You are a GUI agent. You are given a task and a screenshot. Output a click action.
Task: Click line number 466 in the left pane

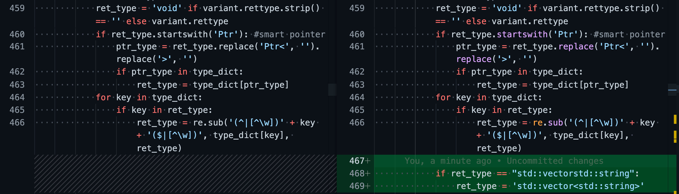17,123
